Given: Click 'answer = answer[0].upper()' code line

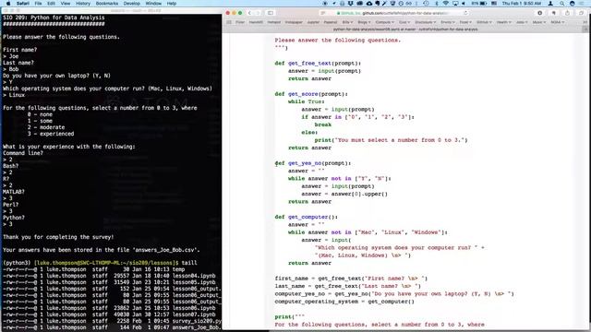Looking at the screenshot, I should (344, 195).
